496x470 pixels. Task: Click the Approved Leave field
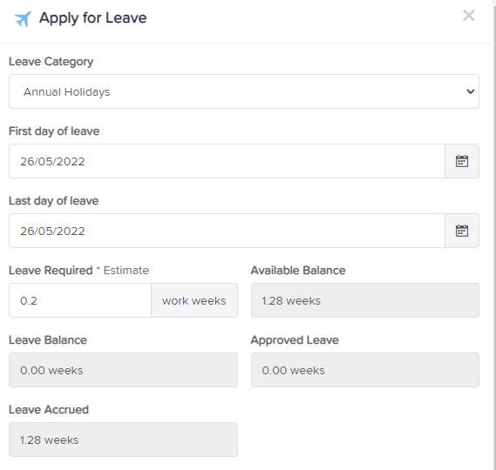(x=365, y=370)
